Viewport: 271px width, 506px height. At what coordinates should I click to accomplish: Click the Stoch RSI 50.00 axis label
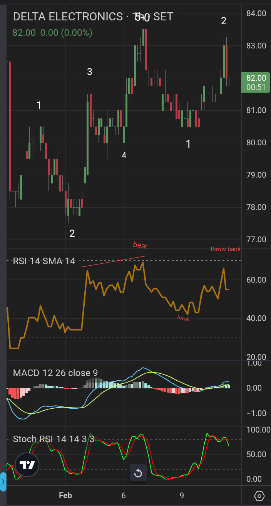[256, 454]
